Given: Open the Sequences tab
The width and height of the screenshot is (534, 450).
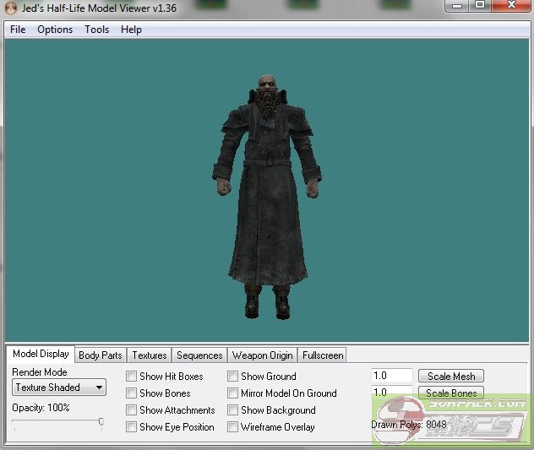Looking at the screenshot, I should [x=200, y=355].
